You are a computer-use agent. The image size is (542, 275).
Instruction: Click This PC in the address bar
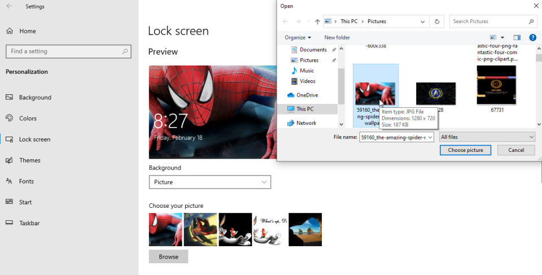pos(349,21)
